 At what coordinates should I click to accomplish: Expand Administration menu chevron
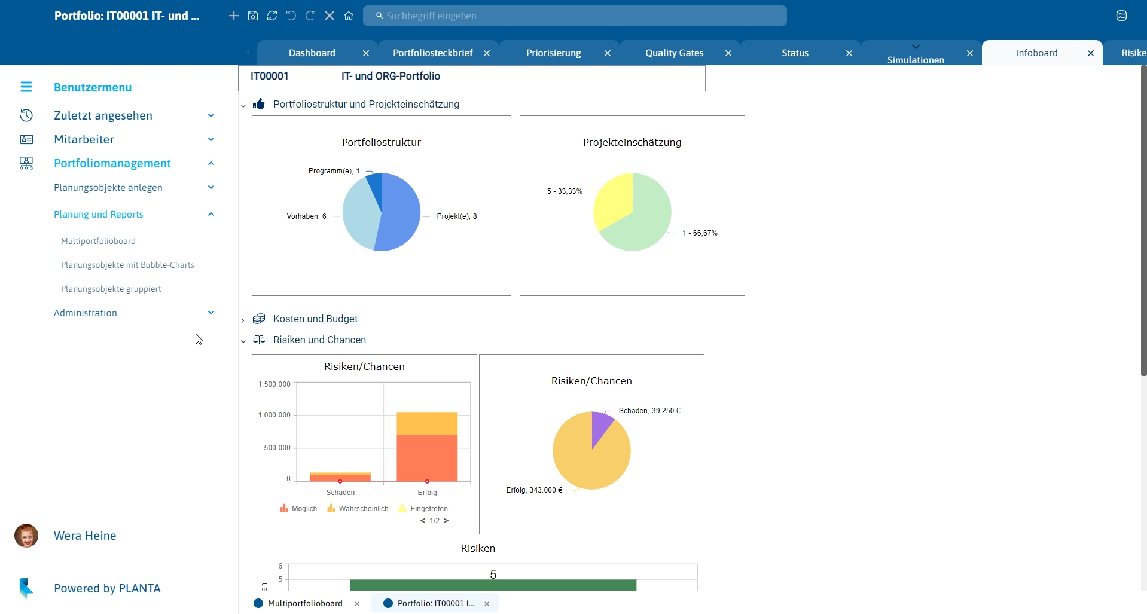(211, 313)
